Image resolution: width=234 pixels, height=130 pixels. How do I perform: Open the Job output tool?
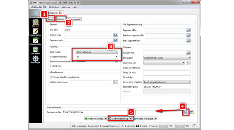[x=35, y=59]
